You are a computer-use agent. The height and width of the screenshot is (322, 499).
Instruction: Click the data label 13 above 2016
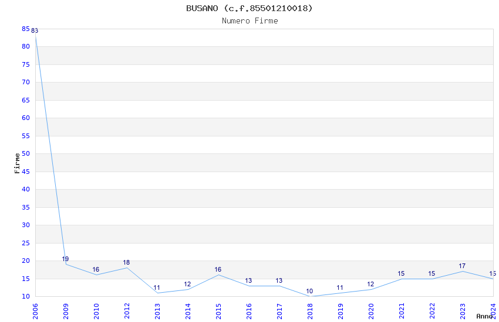248,280
